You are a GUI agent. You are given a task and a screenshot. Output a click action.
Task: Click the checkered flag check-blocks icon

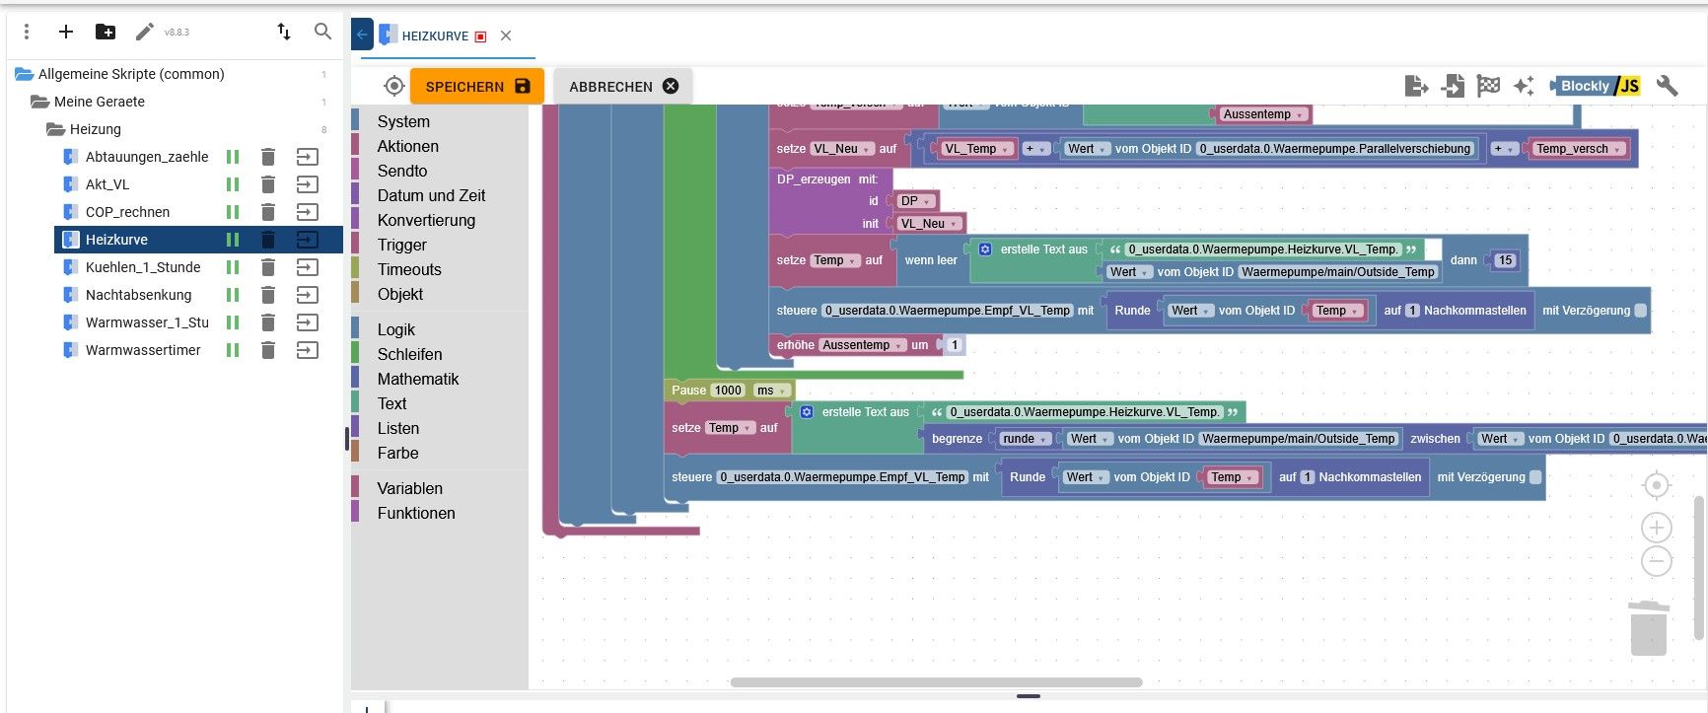(x=1488, y=86)
